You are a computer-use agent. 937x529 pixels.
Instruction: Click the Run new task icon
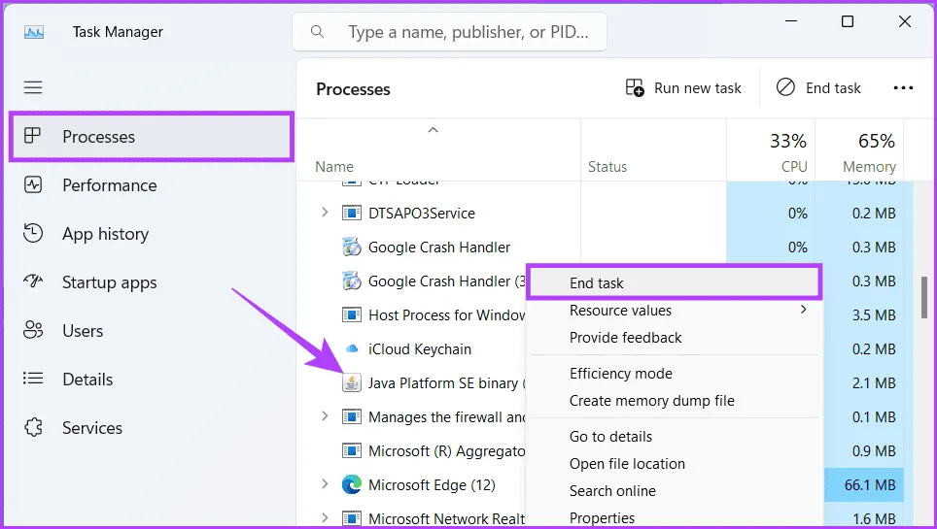click(635, 88)
